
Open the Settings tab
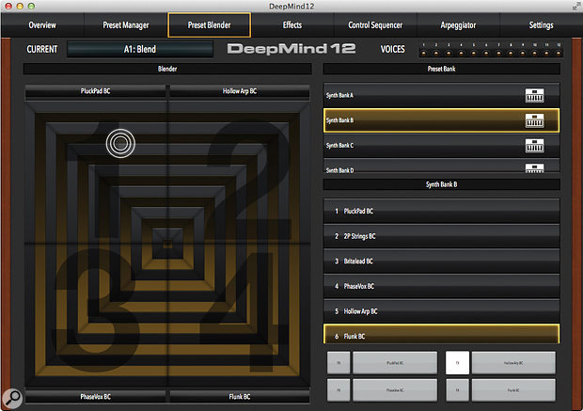[x=541, y=25]
